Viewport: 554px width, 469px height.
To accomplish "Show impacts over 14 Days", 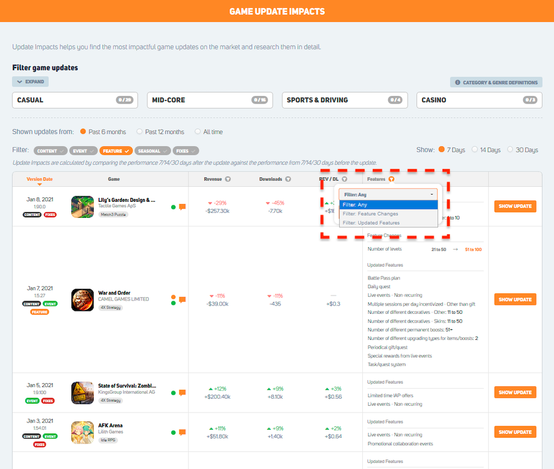I will (x=475, y=150).
